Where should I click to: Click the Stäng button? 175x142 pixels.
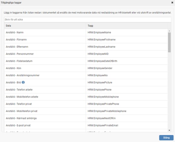click(166, 138)
